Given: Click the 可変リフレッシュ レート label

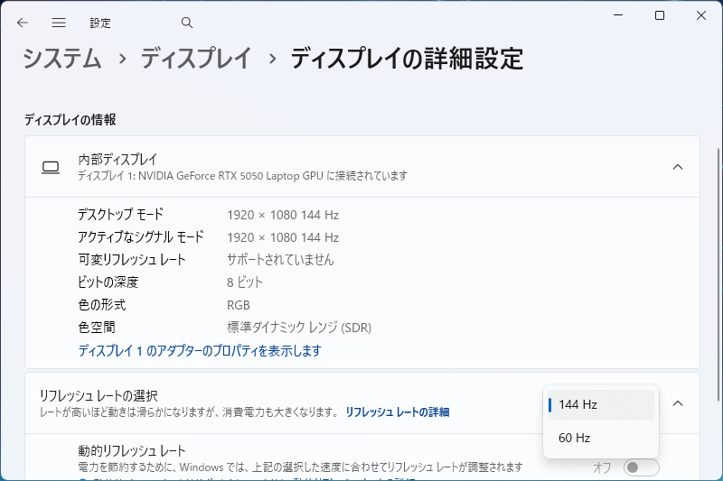Looking at the screenshot, I should (132, 260).
